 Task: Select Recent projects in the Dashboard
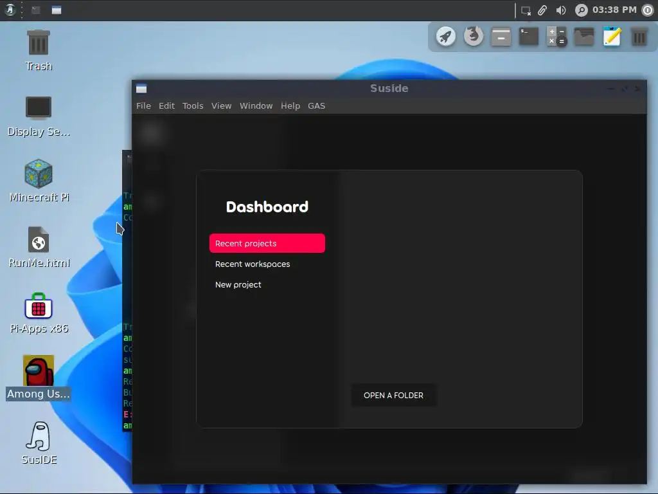(267, 243)
